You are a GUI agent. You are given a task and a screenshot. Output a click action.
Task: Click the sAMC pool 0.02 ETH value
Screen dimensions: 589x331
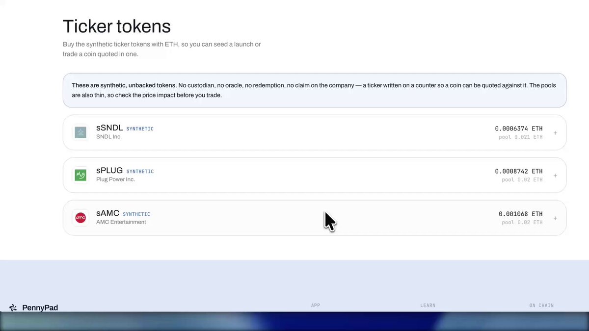522,223
